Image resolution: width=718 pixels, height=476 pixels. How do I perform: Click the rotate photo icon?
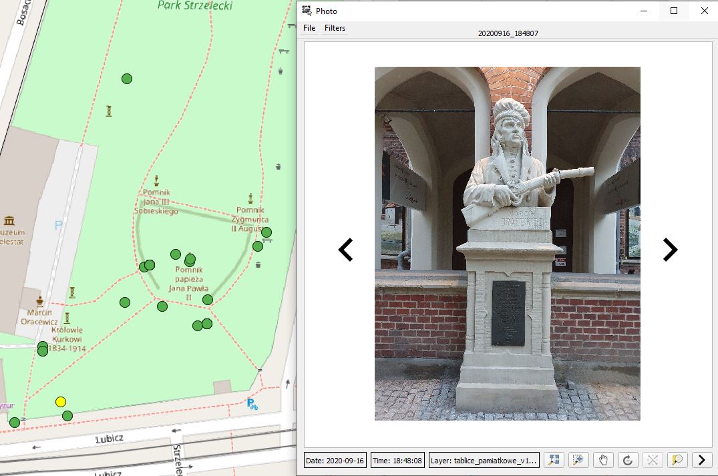[627, 460]
